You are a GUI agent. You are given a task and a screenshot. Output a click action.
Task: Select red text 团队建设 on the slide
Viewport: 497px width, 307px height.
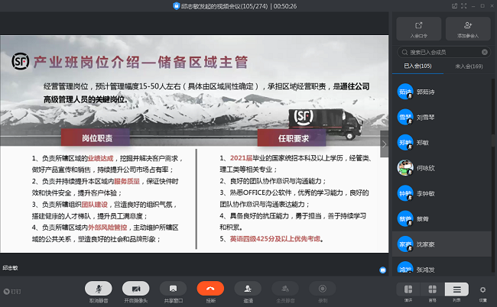(95, 205)
